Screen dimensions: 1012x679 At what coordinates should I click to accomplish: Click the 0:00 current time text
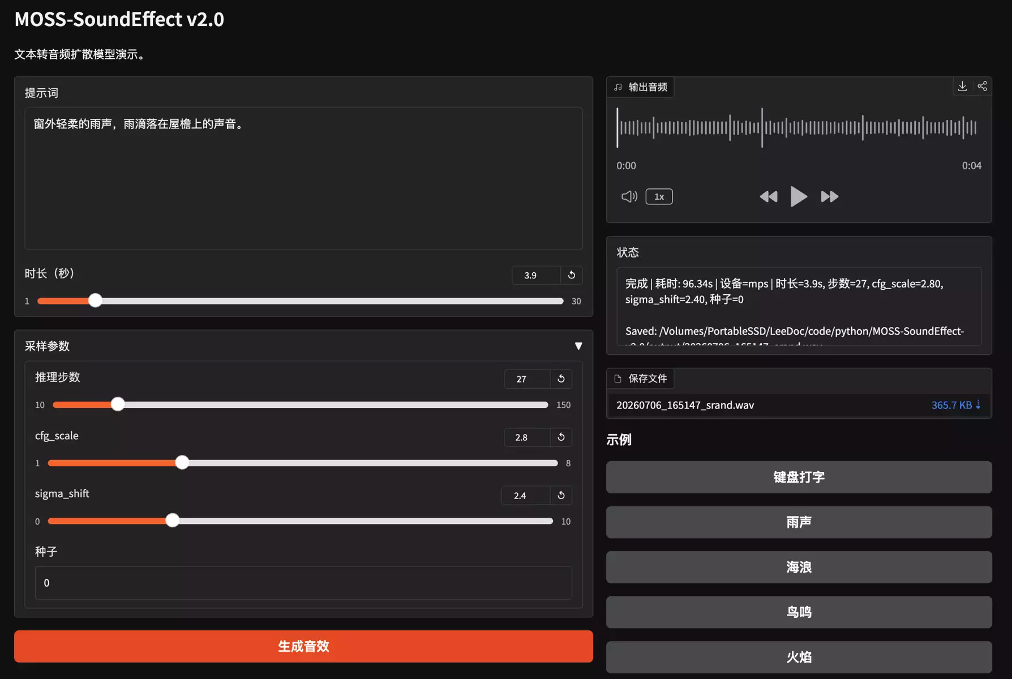[626, 166]
